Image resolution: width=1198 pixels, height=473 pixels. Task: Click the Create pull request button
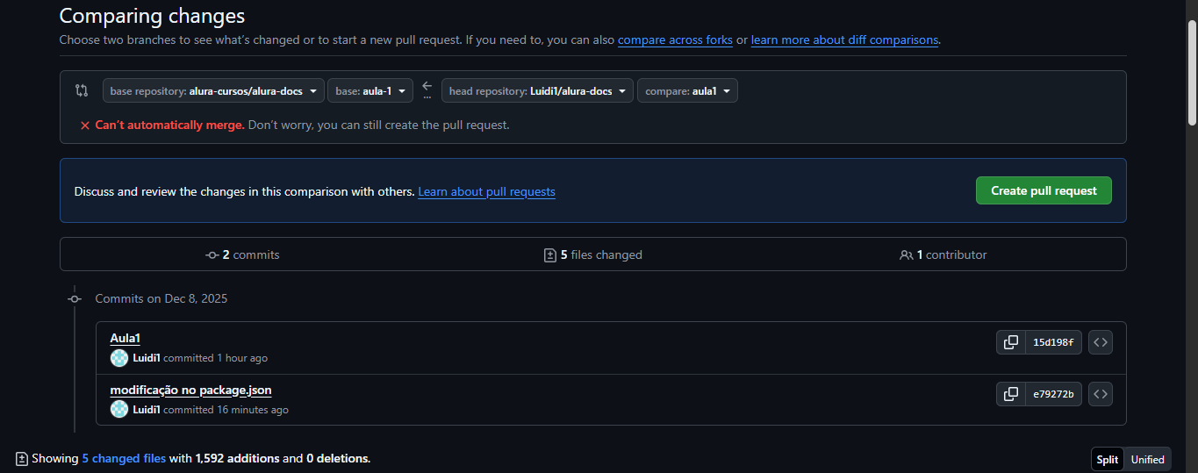coord(1044,190)
